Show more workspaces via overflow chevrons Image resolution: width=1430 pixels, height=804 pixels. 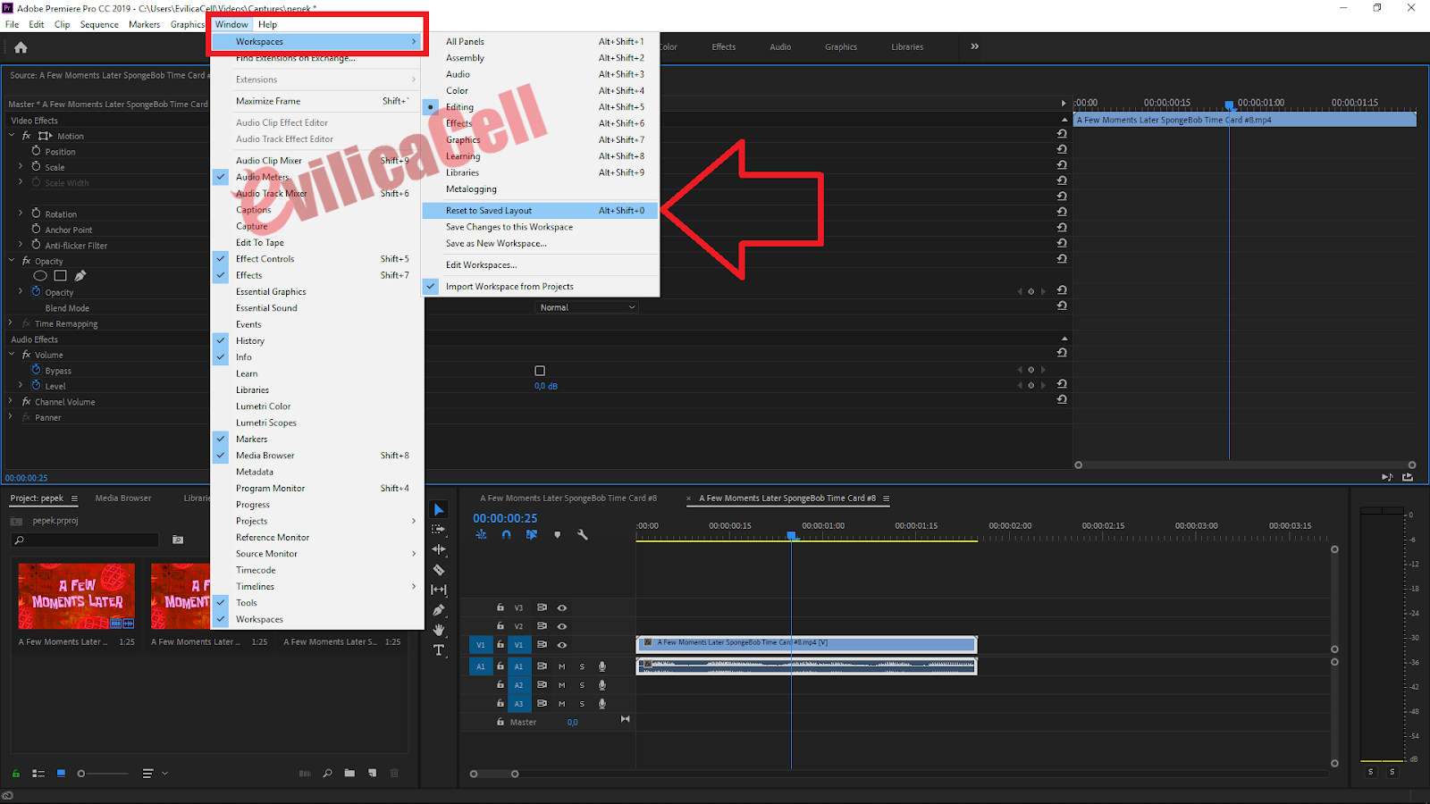[x=974, y=46]
